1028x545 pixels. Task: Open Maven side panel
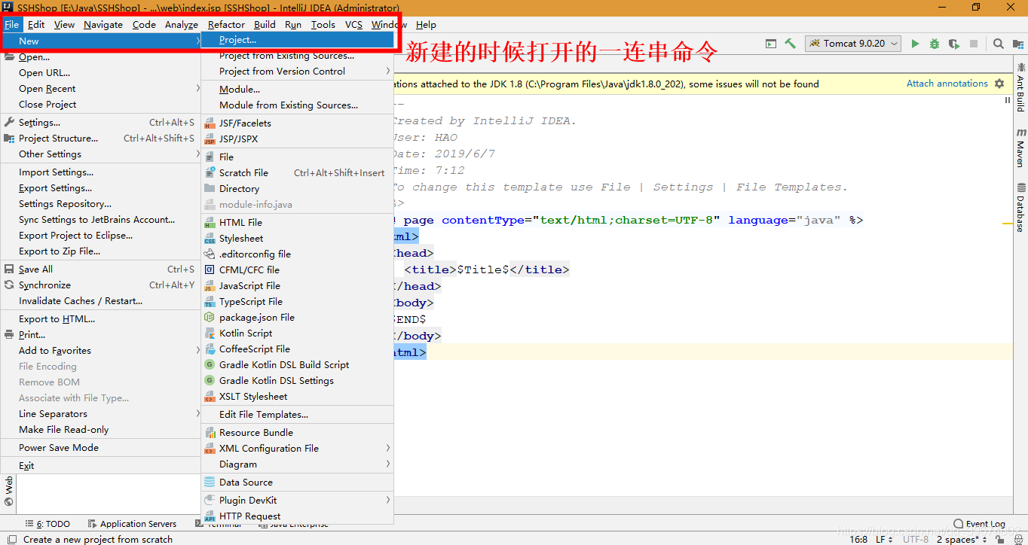coord(1020,148)
